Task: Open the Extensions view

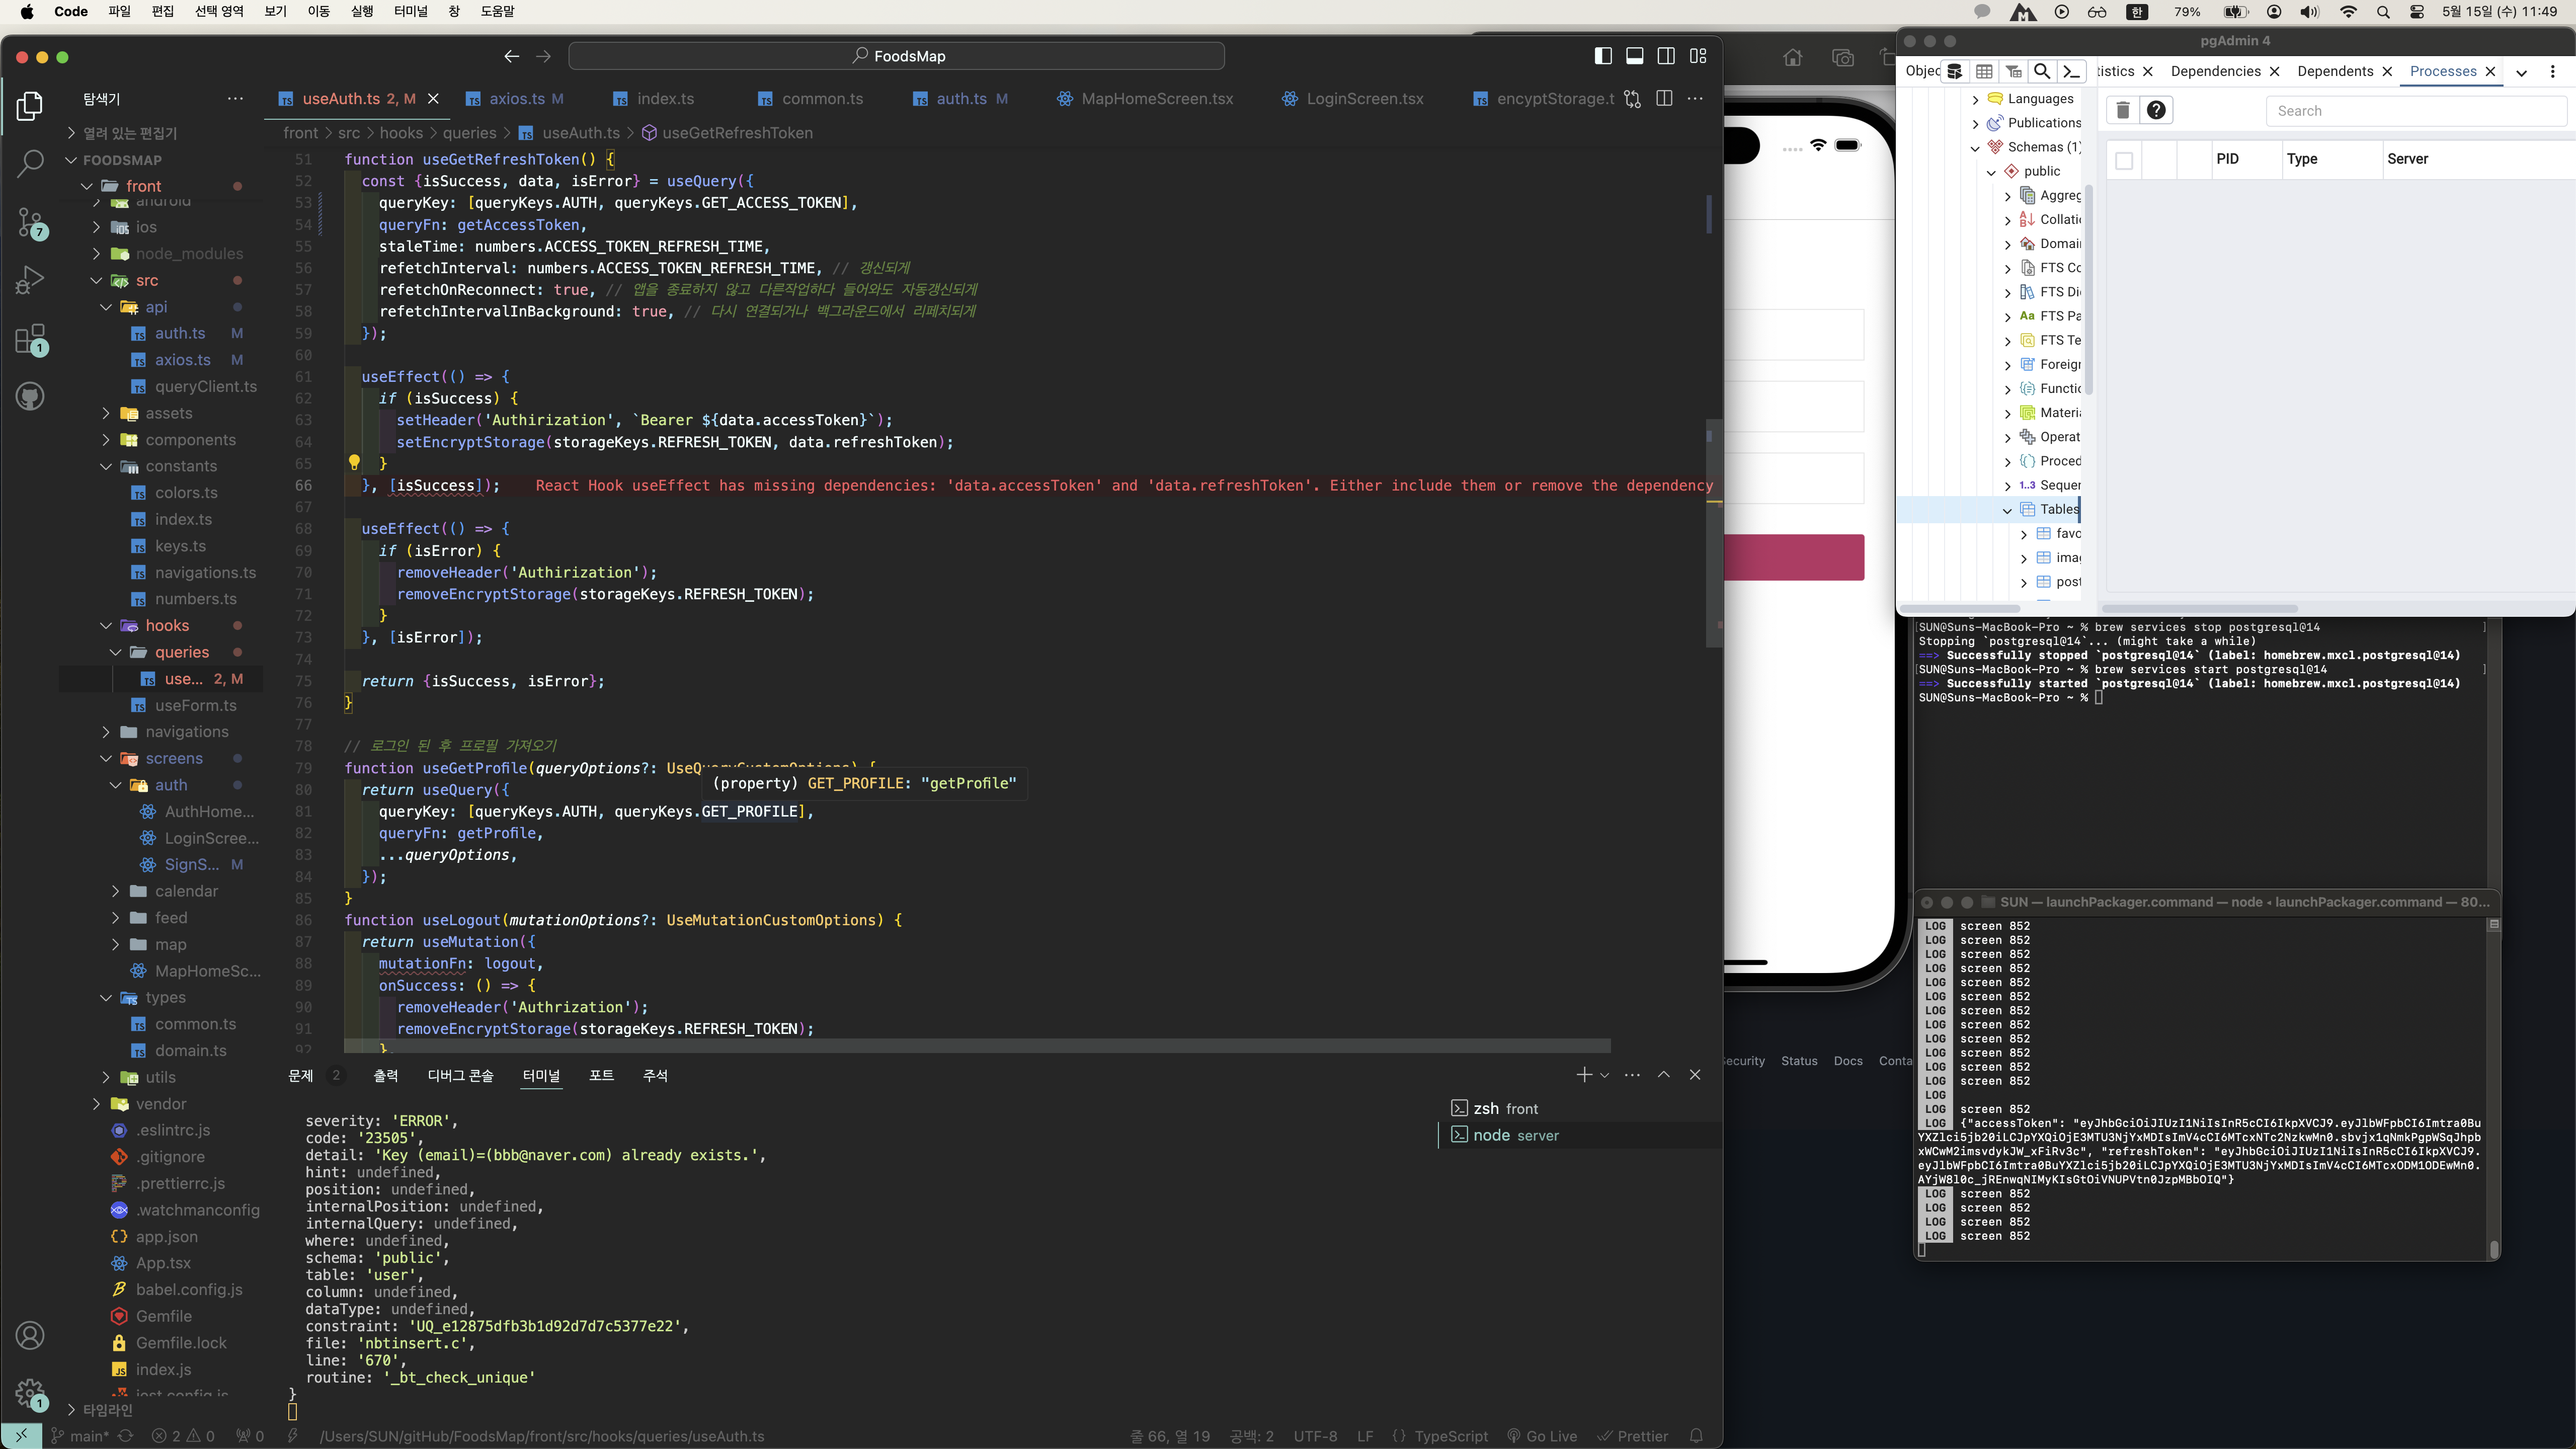Action: point(30,339)
